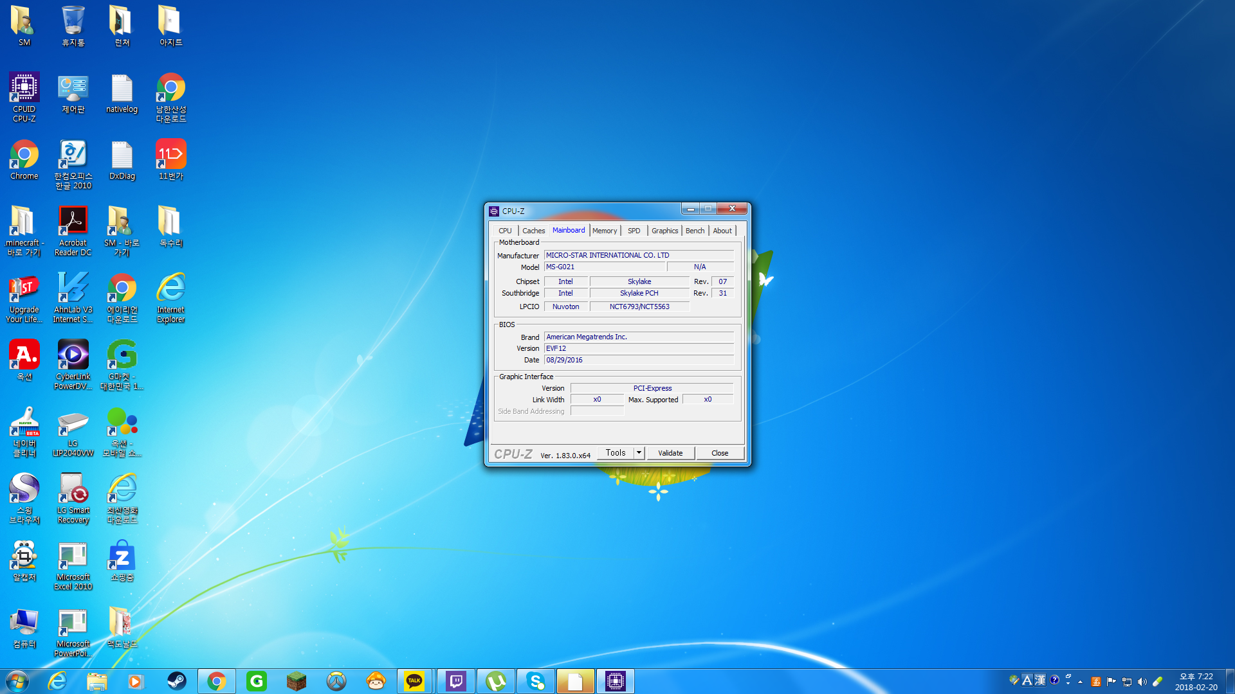Click the Windows Start button

[17, 681]
